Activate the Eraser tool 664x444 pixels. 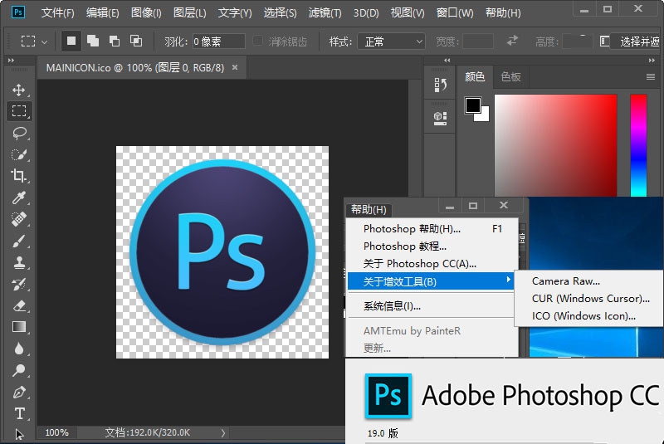point(18,305)
